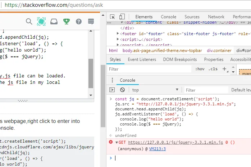Image resolution: width=251 pixels, height=167 pixels.
Task: Collapse the GET error stack trace
Action: coord(117,142)
